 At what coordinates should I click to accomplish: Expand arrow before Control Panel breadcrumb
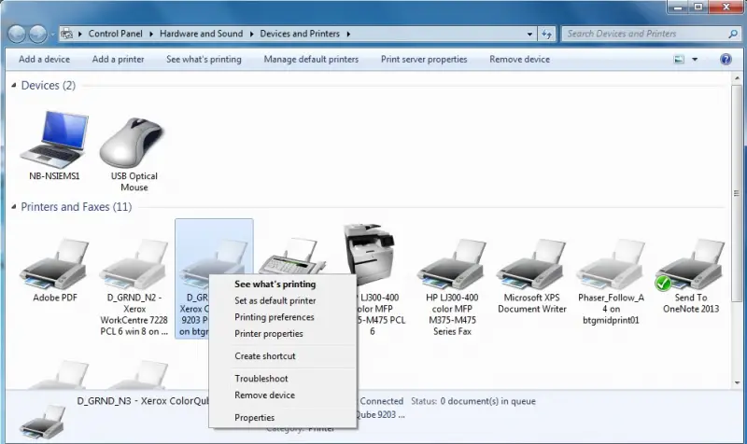[x=79, y=34]
